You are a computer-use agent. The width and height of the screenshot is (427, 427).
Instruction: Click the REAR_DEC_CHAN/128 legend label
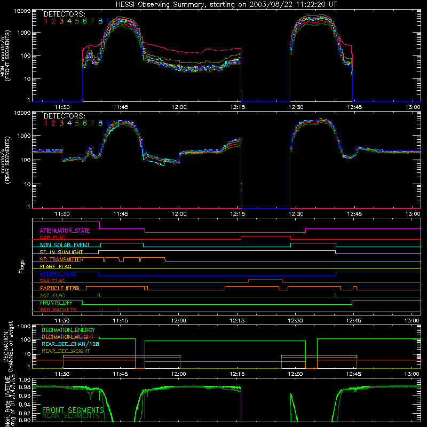coord(70,344)
